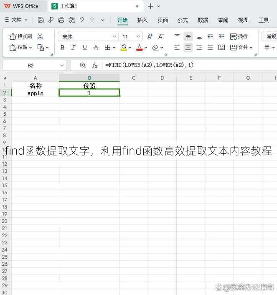Center text horizontally
Screen dimensions: 277x295
[x=188, y=47]
